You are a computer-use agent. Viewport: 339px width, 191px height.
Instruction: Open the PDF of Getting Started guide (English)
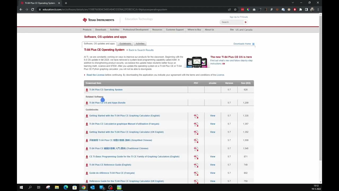click(196, 116)
